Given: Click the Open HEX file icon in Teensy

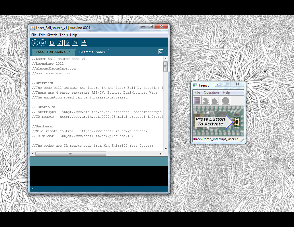Looking at the screenshot, I should 197,101.
